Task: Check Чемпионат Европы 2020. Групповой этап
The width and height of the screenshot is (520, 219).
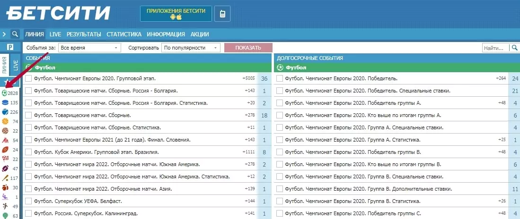Action: point(28,78)
